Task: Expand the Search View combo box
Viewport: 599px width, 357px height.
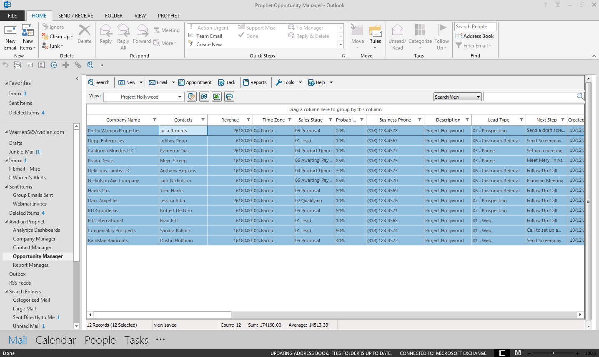Action: click(478, 97)
